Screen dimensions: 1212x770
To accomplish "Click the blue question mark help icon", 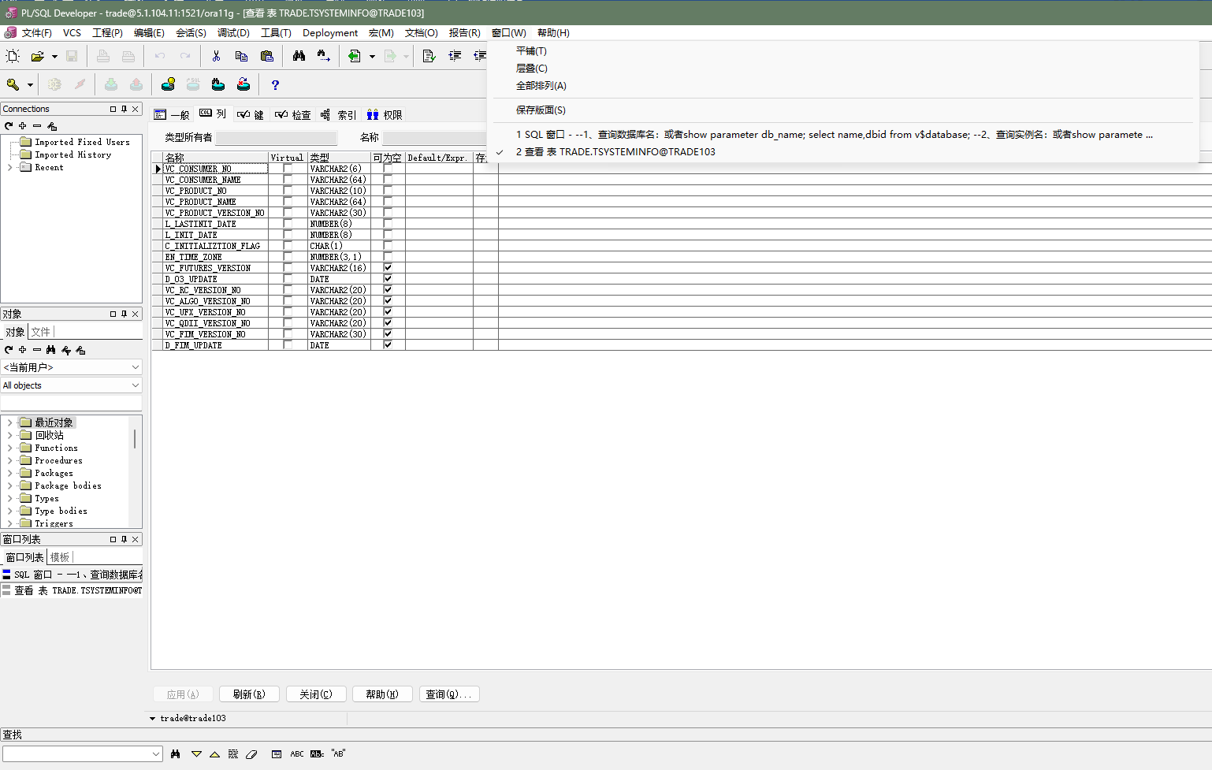I will (275, 84).
